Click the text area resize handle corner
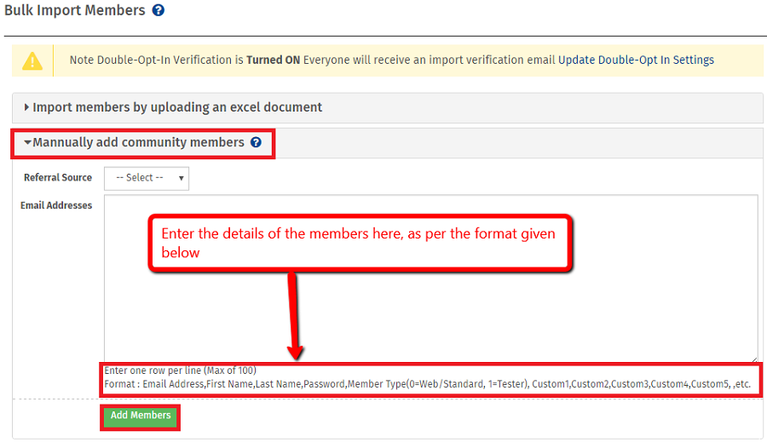This screenshot has width=767, height=448. [753, 359]
